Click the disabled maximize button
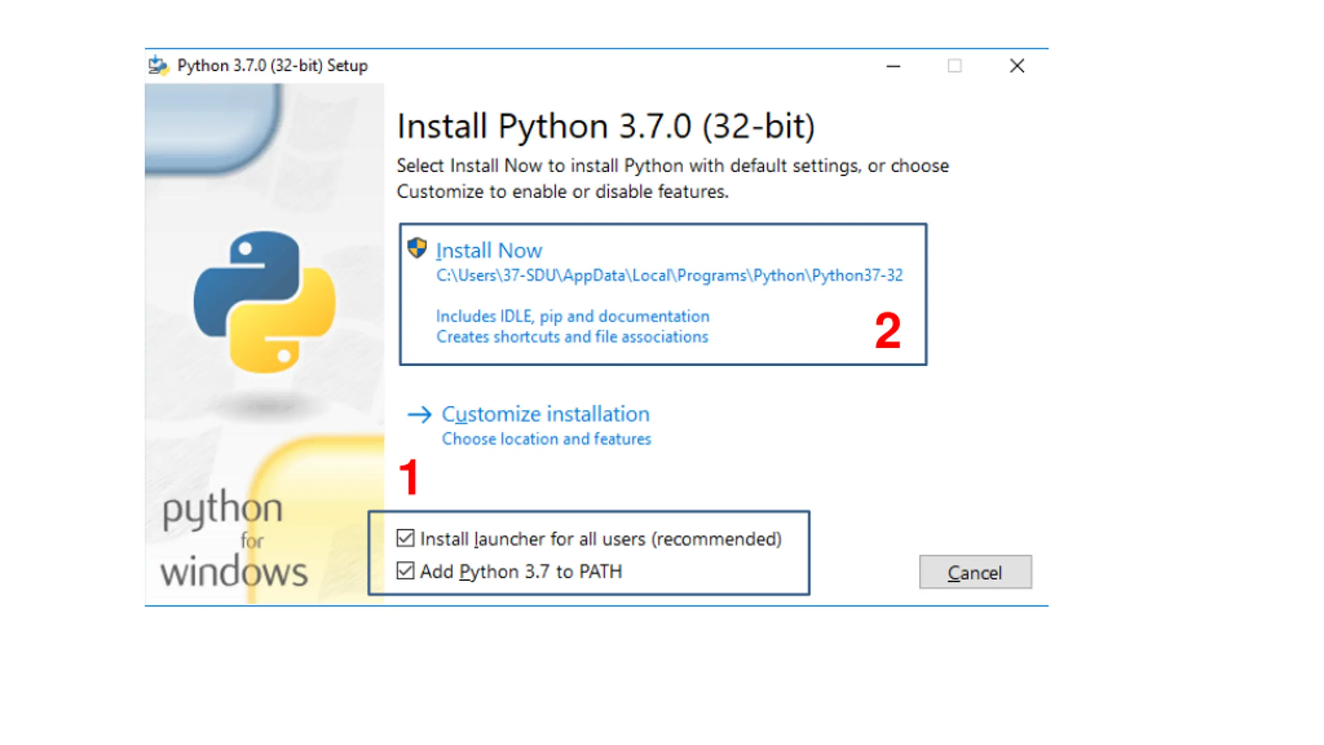Viewport: 1324px width, 745px height. [954, 66]
